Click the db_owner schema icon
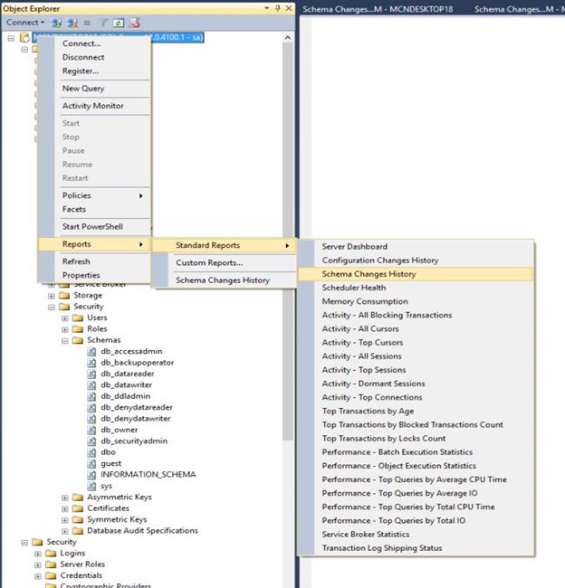The image size is (565, 588). pos(91,430)
